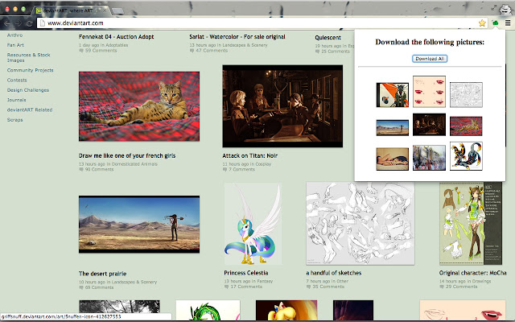Open the green image downloader extension icon

point(495,23)
